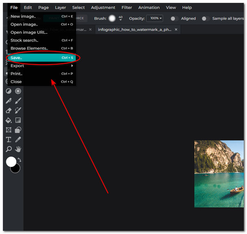
Task: Open the Opacity 100% dropdown
Action: pyautogui.click(x=156, y=19)
